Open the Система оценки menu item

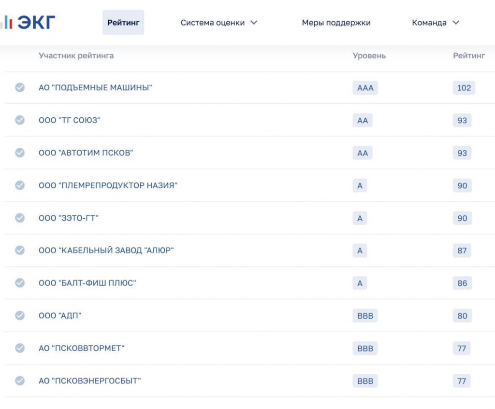point(213,23)
